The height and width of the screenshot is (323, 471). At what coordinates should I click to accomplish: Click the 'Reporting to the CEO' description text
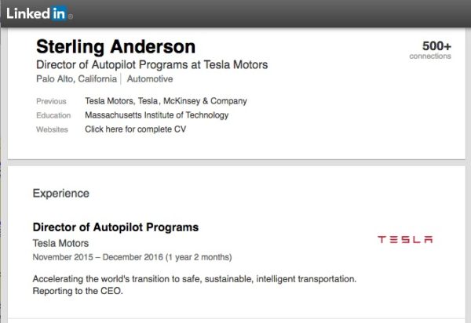click(78, 291)
